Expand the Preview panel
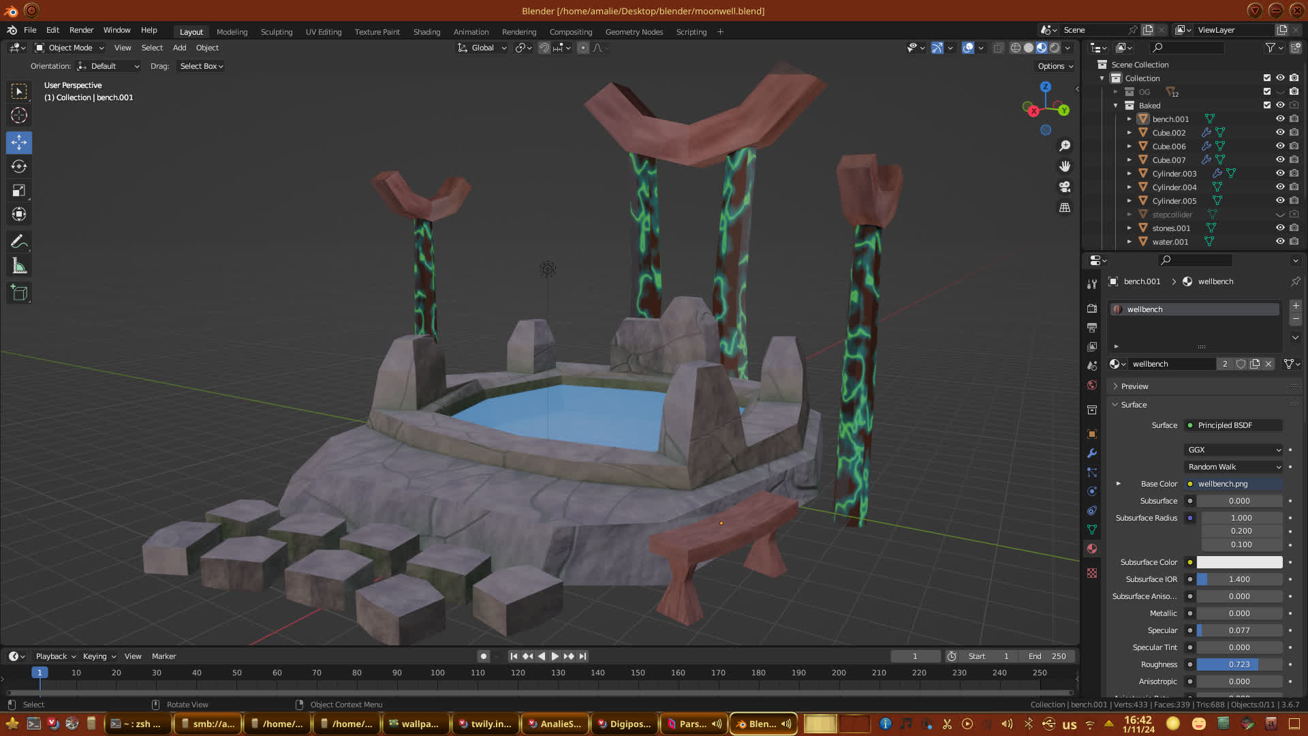Screen dimensions: 1308x736 pyautogui.click(x=1134, y=386)
